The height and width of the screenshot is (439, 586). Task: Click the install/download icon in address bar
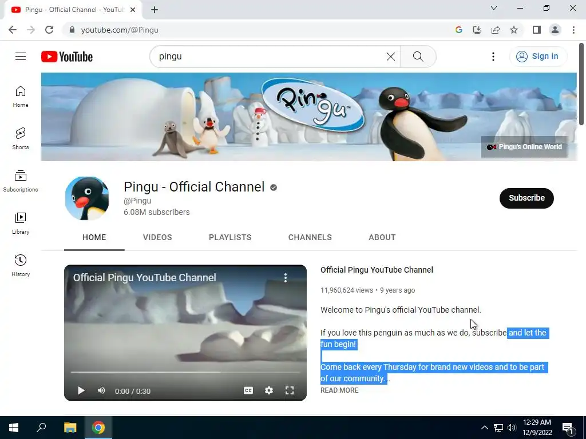pos(477,30)
